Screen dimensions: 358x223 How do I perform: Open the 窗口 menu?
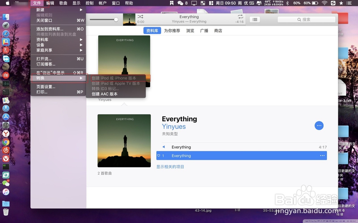click(116, 3)
